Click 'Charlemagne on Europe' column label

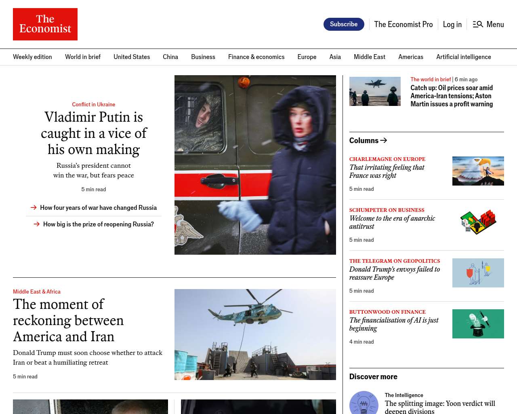(x=387, y=159)
